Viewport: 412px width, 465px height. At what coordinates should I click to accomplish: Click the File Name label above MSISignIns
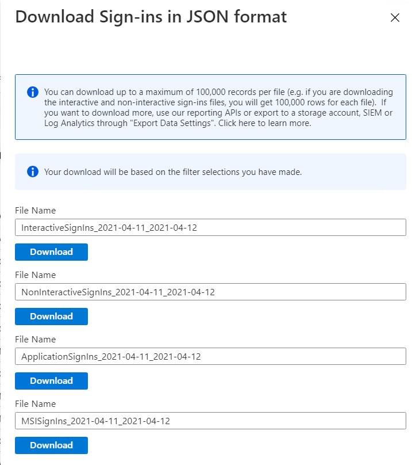point(35,403)
